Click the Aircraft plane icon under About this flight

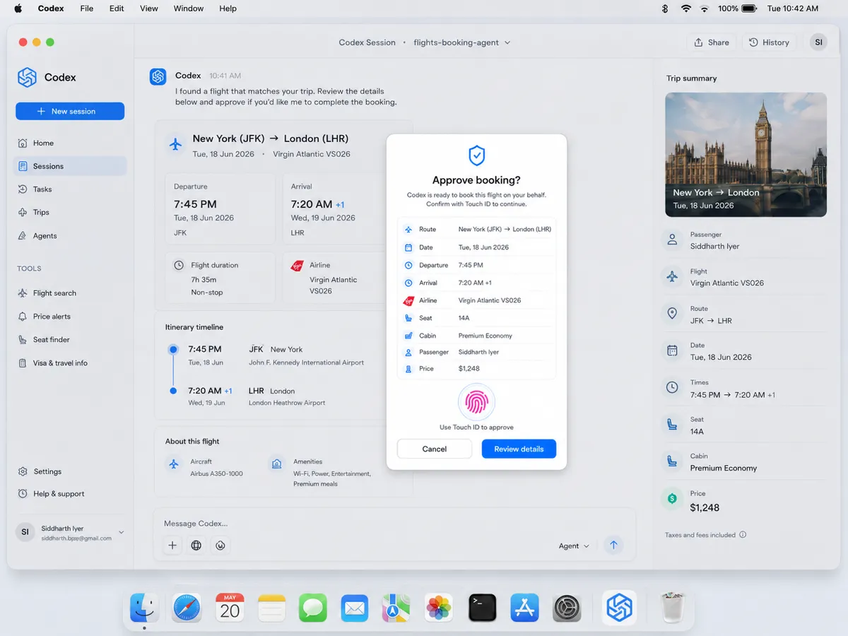(173, 464)
